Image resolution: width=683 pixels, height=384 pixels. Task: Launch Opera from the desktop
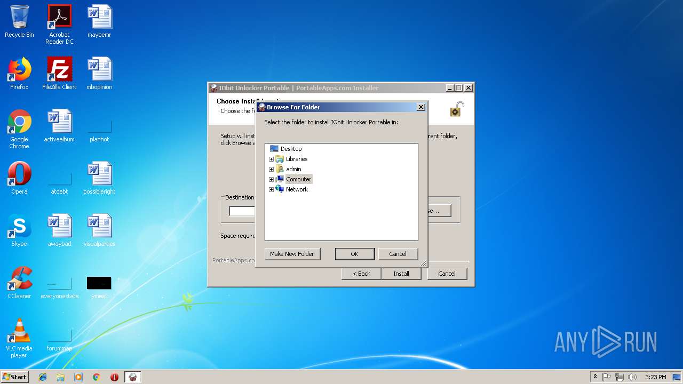19,178
